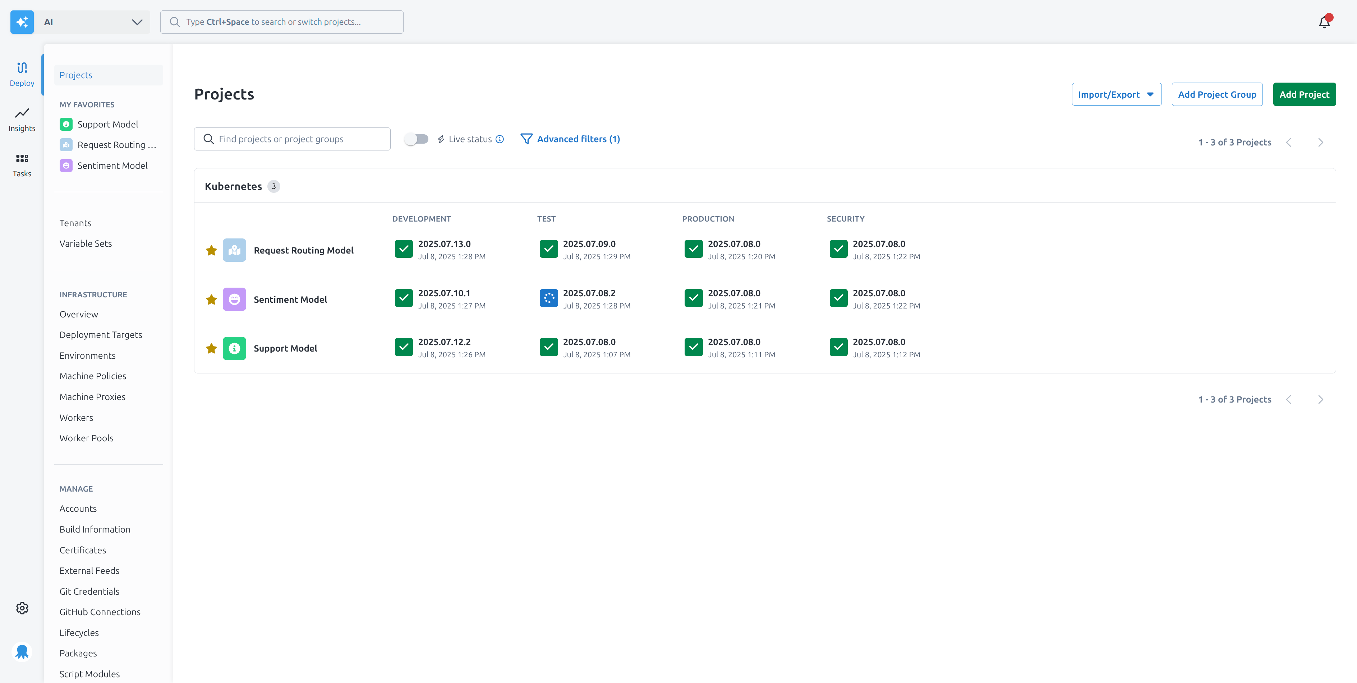Open Variable Sets in the sidebar
This screenshot has height=683, width=1357.
point(85,243)
